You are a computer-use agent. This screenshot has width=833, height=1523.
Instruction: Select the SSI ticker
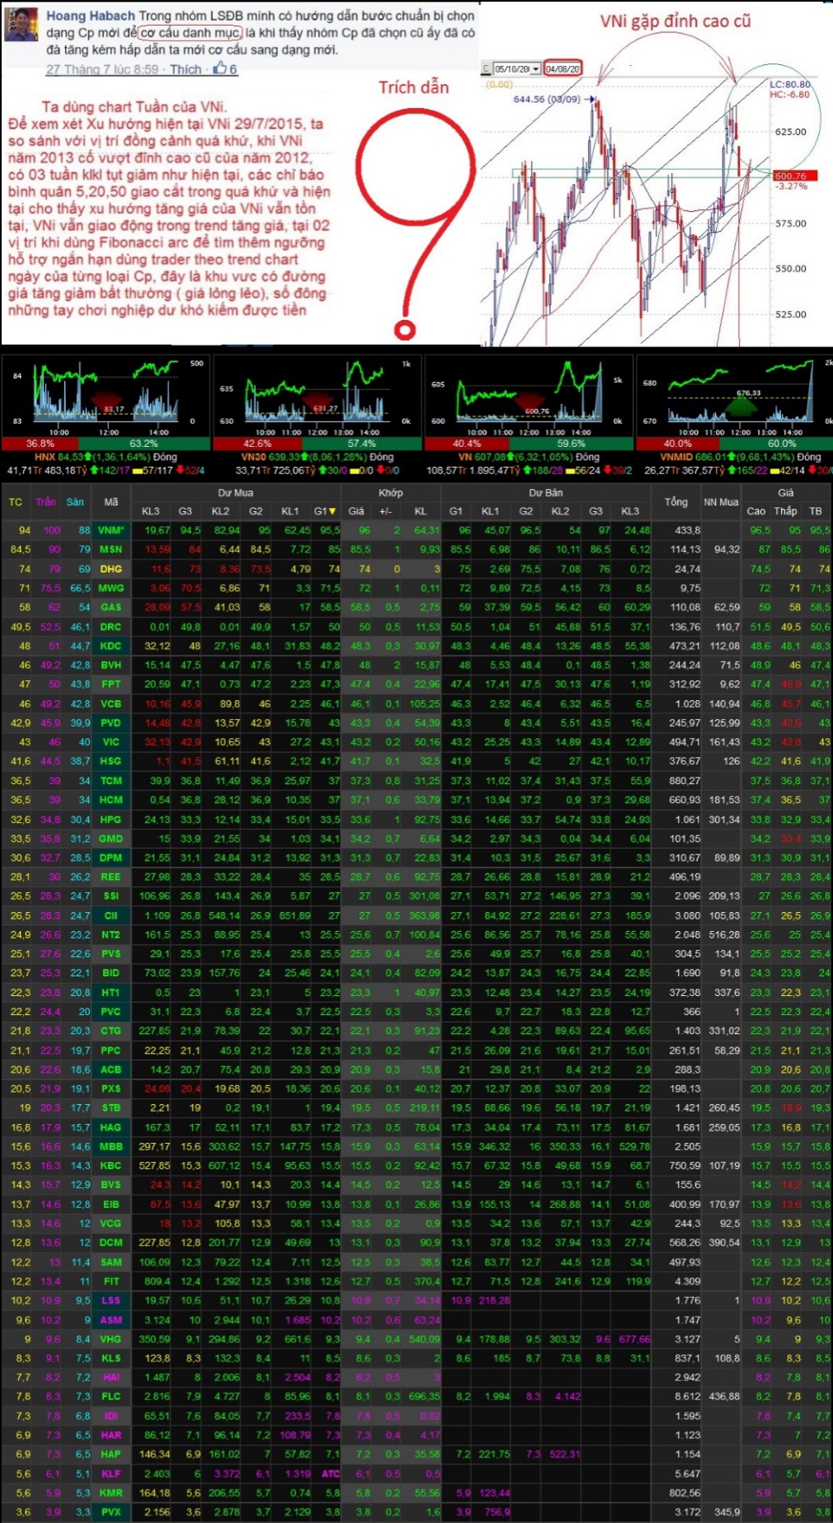(111, 896)
